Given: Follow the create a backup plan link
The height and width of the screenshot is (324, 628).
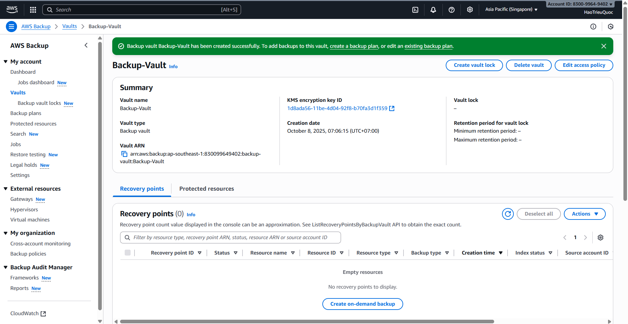Looking at the screenshot, I should point(354,46).
